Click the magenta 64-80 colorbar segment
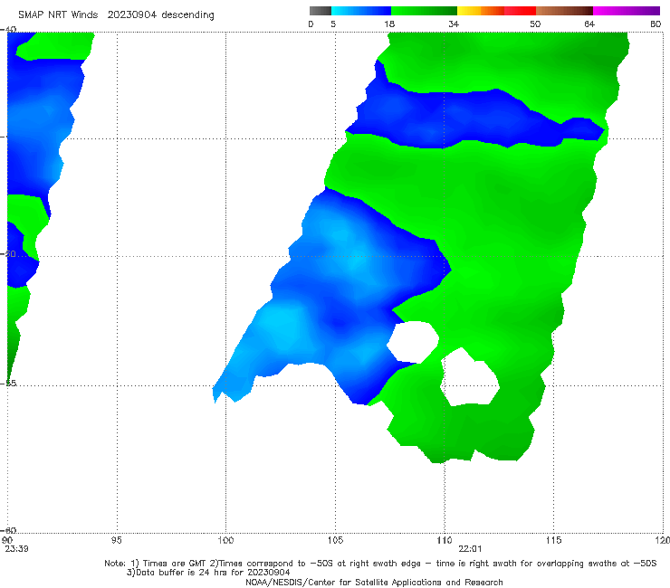The height and width of the screenshot is (588, 670). [x=627, y=11]
